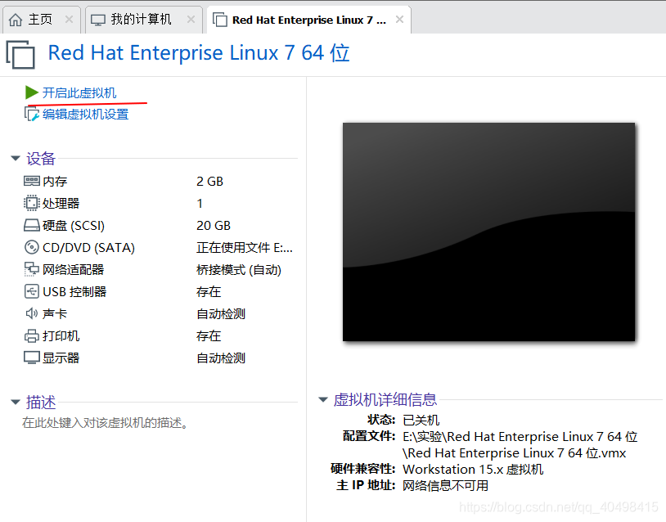Image resolution: width=666 pixels, height=522 pixels.
Task: Start VM via 开启此虚拟机 link
Action: coord(79,92)
